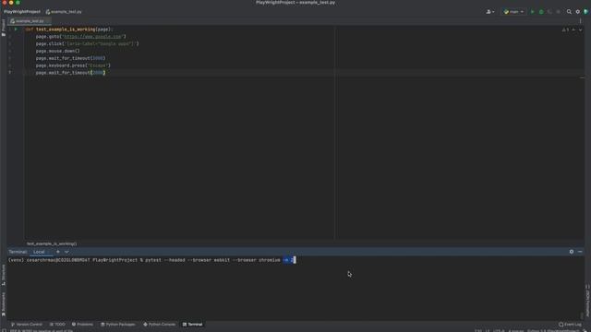The image size is (591, 332).
Task: Open the TODO tool window
Action: 57,324
